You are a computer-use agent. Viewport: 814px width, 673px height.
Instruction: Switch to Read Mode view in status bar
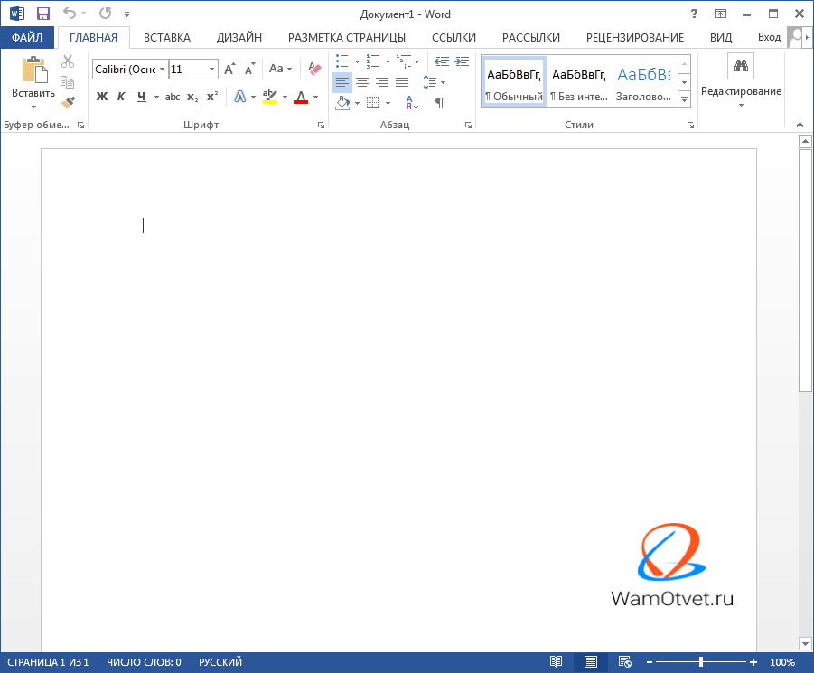click(557, 662)
